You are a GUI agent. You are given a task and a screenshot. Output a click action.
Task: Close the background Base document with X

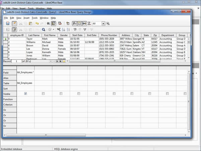click(x=198, y=8)
